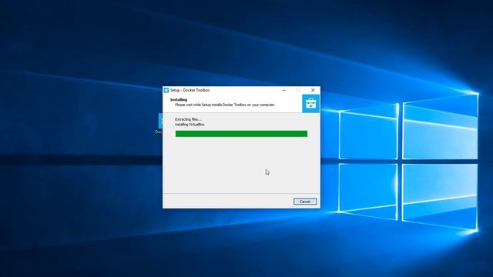Viewport: 493px width, 277px height.
Task: Select desktop icon partly hidden behind the setup window
Action: tap(159, 124)
